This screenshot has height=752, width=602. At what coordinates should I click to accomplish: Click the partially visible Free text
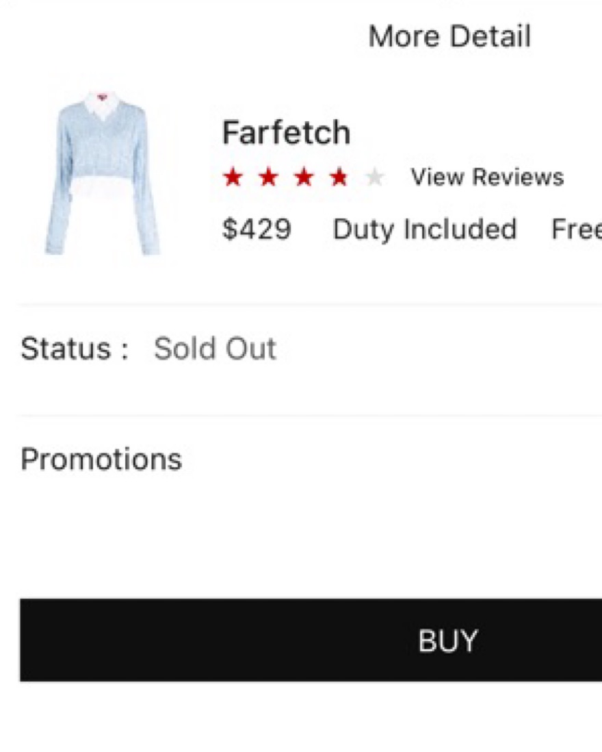[576, 229]
